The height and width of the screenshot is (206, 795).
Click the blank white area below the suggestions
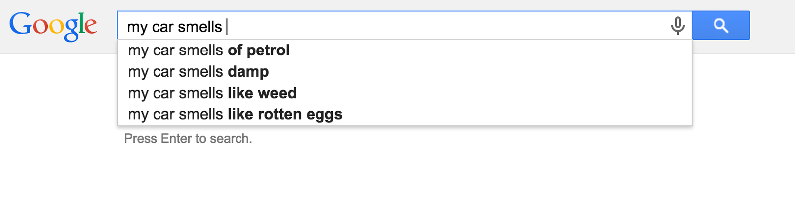tap(397, 173)
